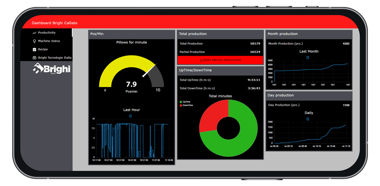Click the Partial Production label text
This screenshot has width=380, height=186.
tap(192, 52)
